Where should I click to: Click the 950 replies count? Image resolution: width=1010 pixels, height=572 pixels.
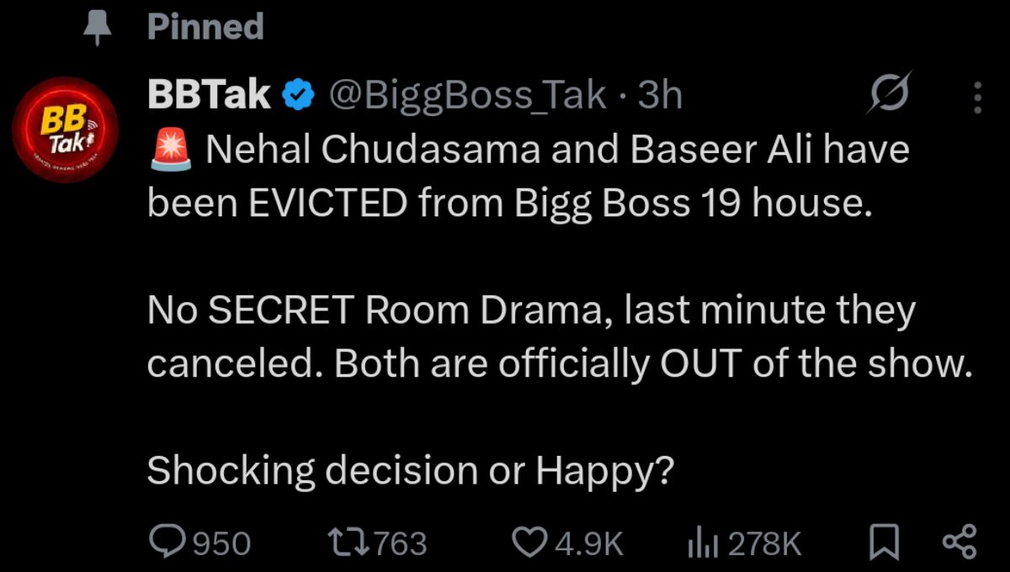click(222, 543)
